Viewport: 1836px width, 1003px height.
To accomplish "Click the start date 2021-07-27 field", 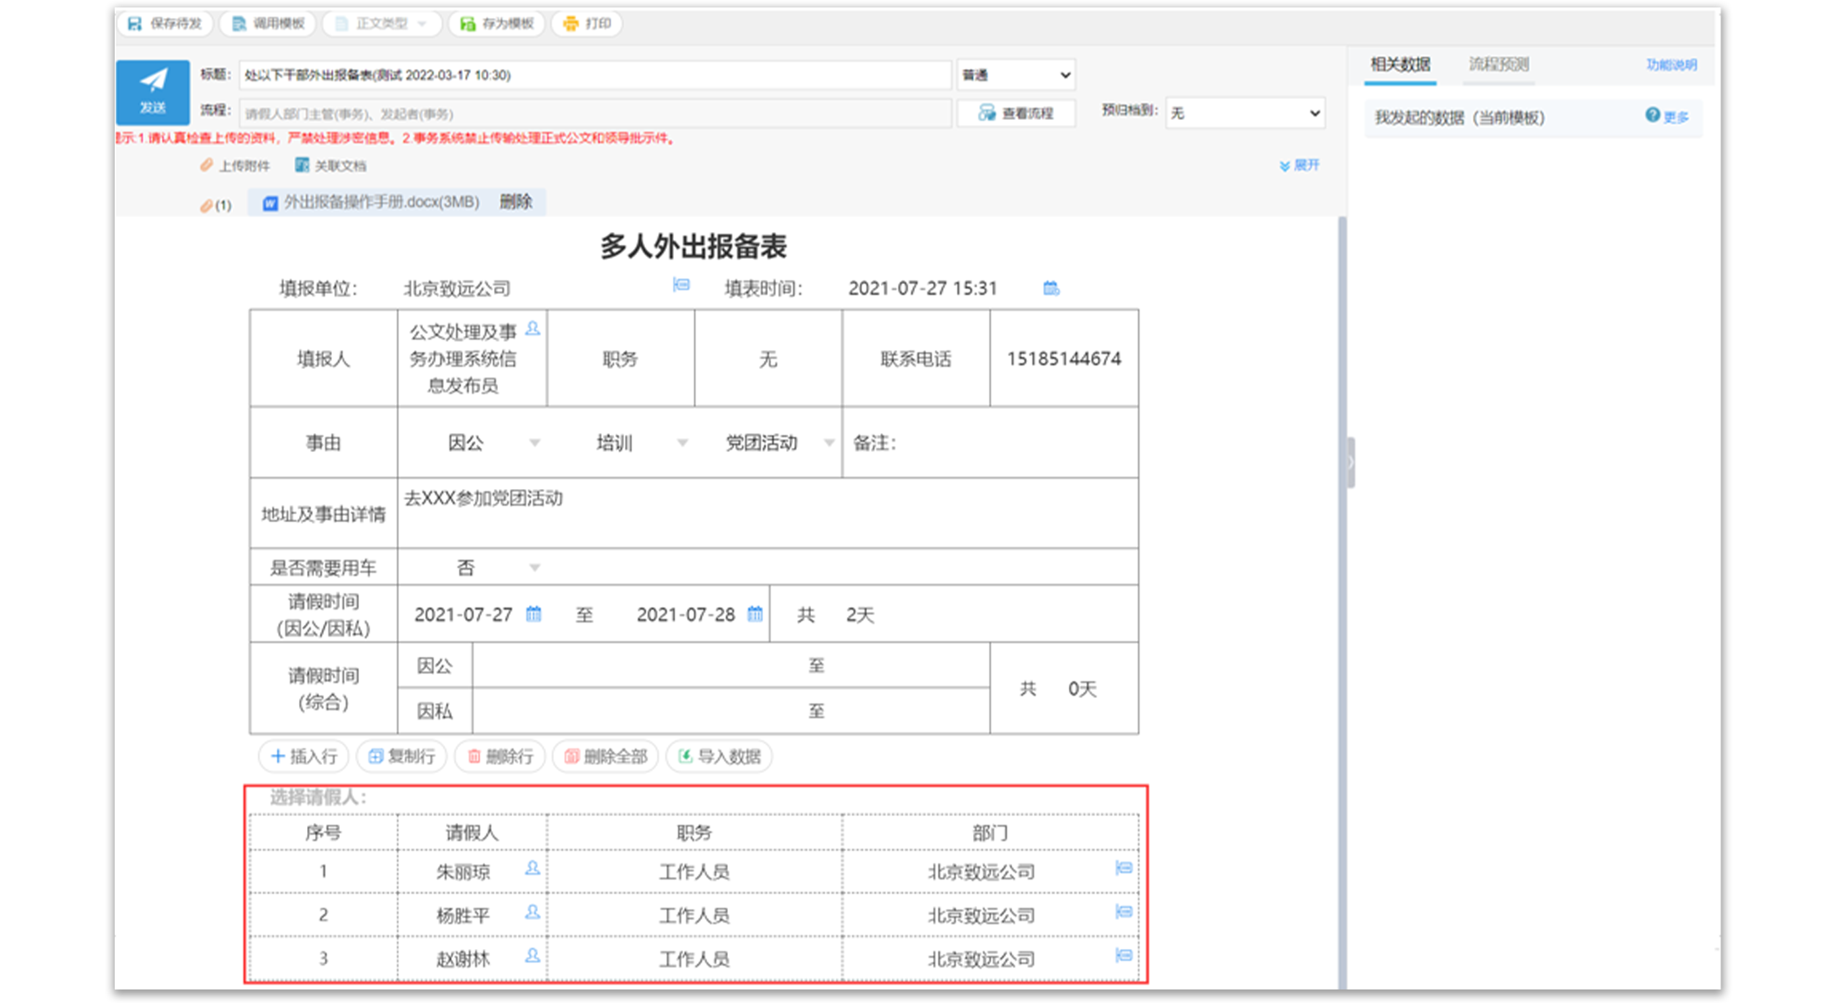I will point(464,614).
